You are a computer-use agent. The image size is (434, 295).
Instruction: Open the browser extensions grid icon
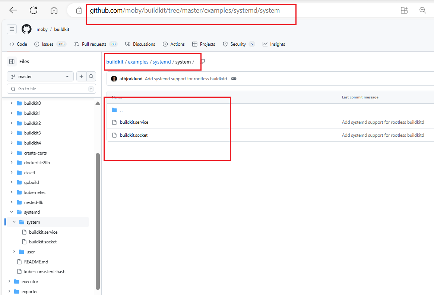(404, 10)
